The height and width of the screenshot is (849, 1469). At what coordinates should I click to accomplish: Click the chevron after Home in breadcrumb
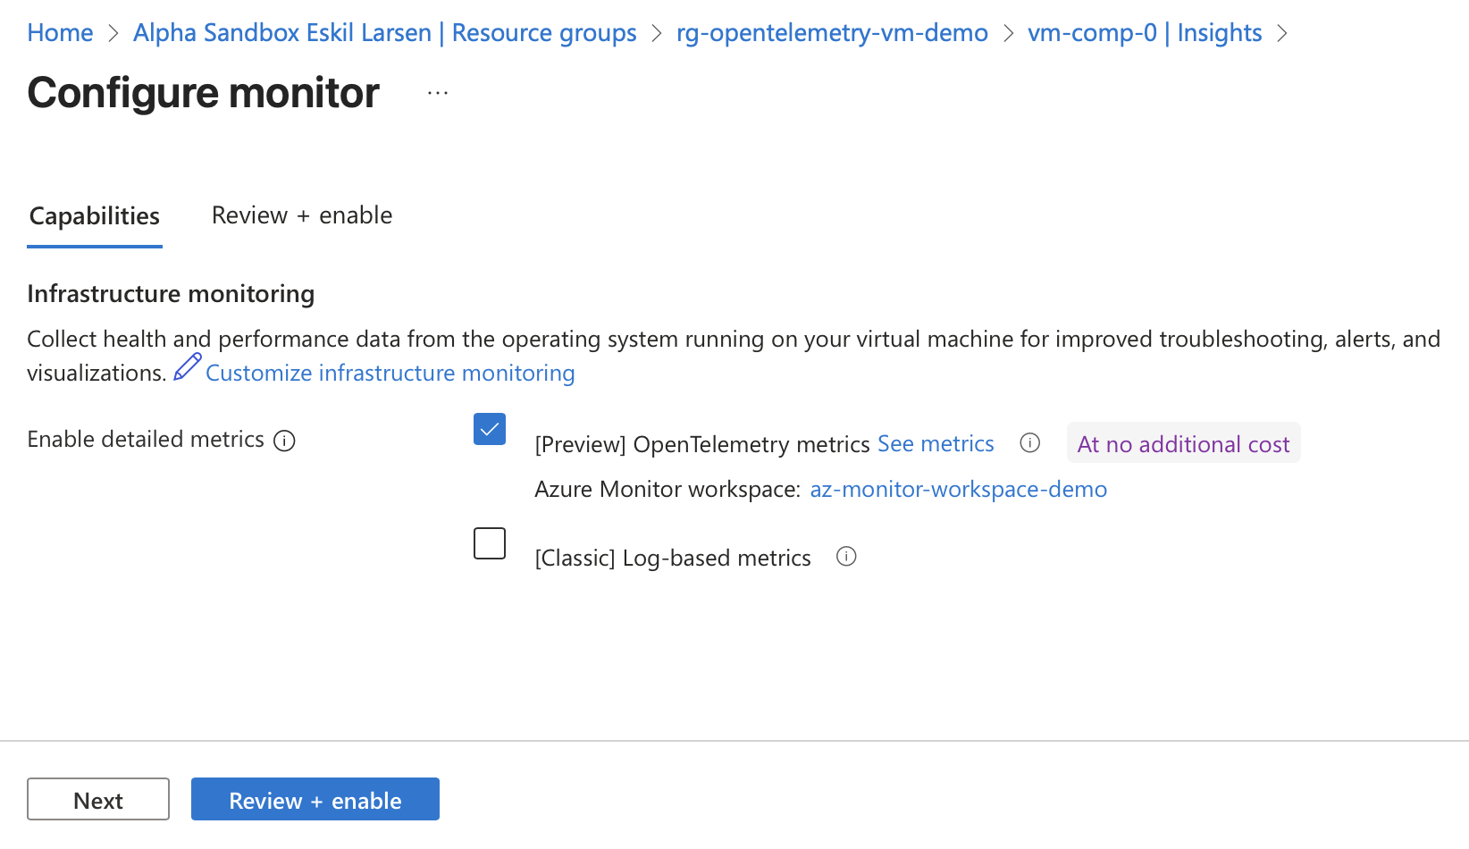point(113,32)
